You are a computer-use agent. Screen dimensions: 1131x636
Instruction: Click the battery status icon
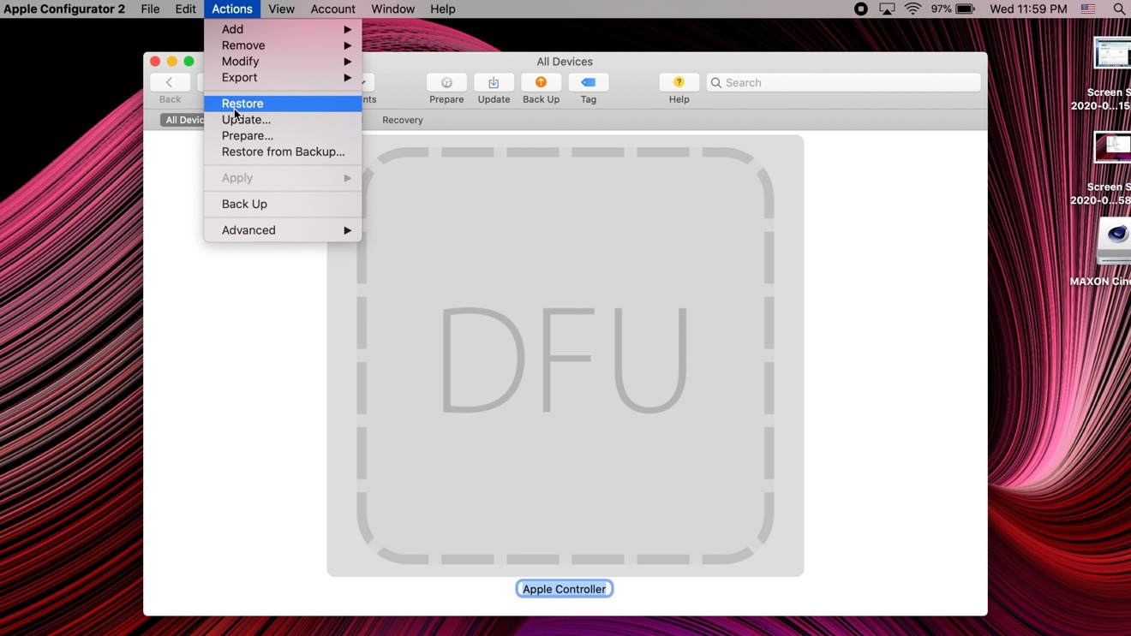966,9
